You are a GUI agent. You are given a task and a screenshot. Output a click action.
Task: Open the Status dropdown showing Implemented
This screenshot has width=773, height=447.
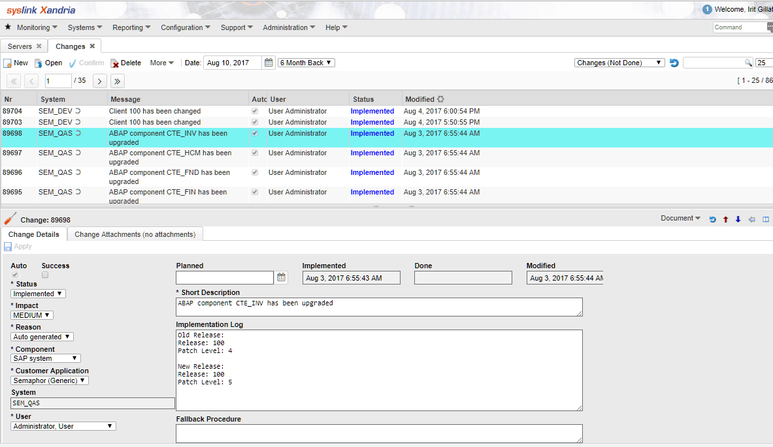click(x=39, y=294)
